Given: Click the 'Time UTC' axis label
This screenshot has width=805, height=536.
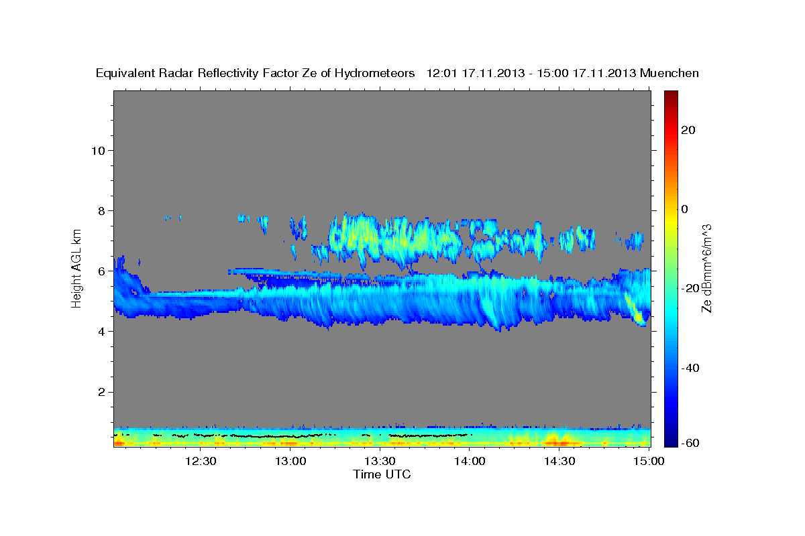Looking at the screenshot, I should tap(382, 474).
